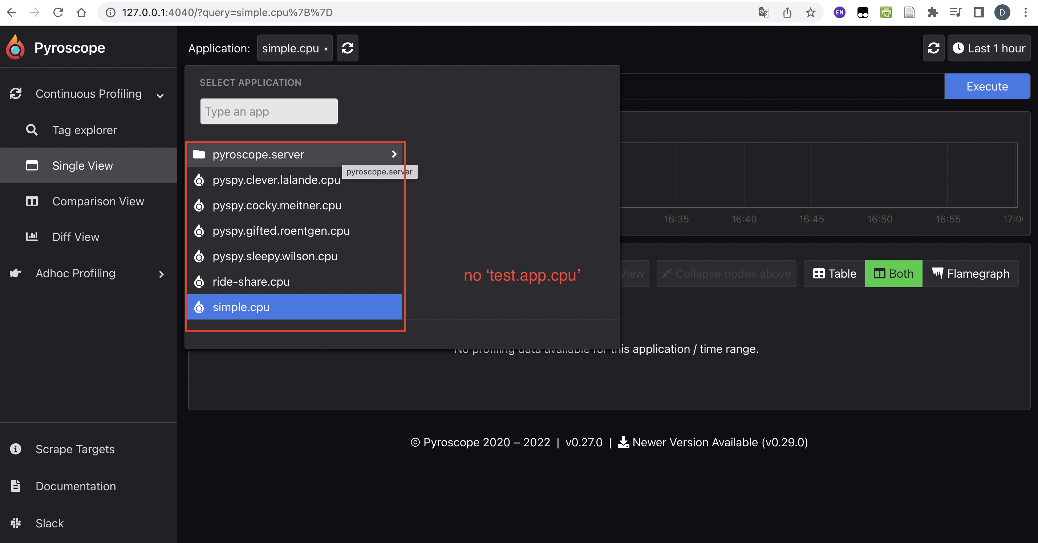Open the Adhoc Profiling submenu arrow
Viewport: 1038px width, 543px height.
pos(161,274)
